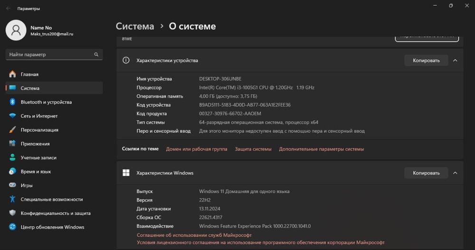Open Дополнительные параметры системы link
This screenshot has width=475, height=250.
tap(322, 149)
